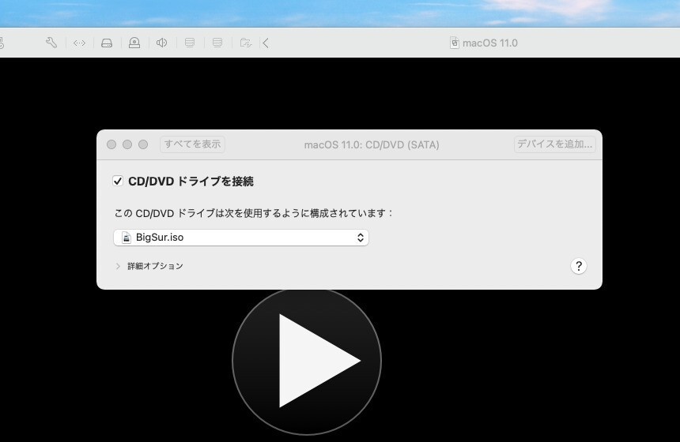Click the sound speaker toolbar icon
This screenshot has height=442, width=680.
click(162, 43)
